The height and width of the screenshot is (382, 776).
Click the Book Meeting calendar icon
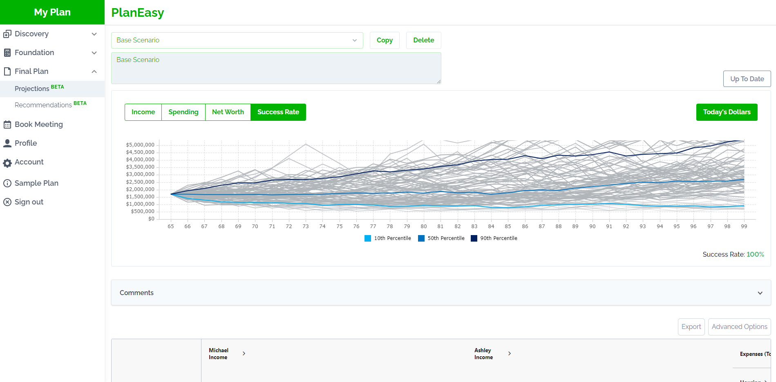7,124
